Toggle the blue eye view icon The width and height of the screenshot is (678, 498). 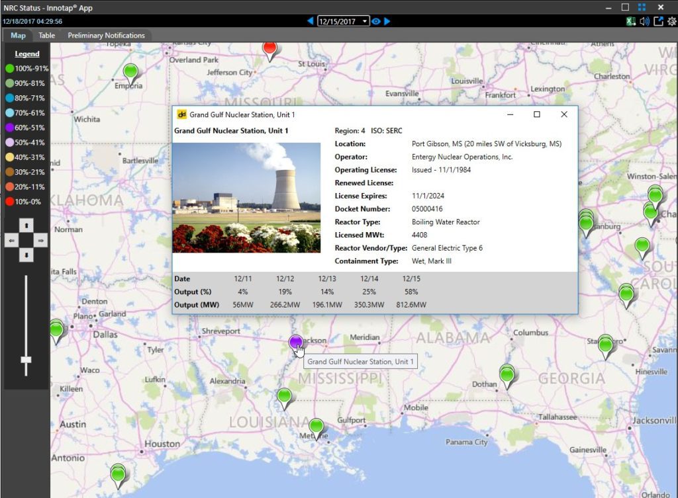coord(376,21)
